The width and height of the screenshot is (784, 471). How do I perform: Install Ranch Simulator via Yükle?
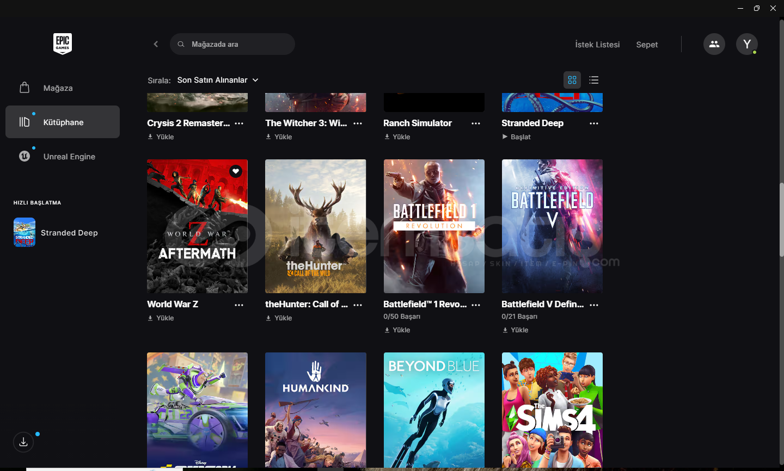(x=397, y=137)
